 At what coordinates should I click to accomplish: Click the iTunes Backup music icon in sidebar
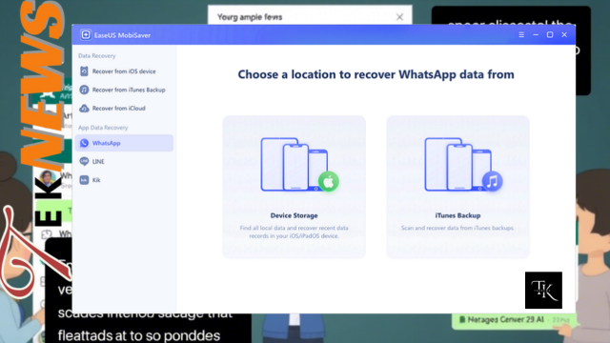[x=84, y=90]
